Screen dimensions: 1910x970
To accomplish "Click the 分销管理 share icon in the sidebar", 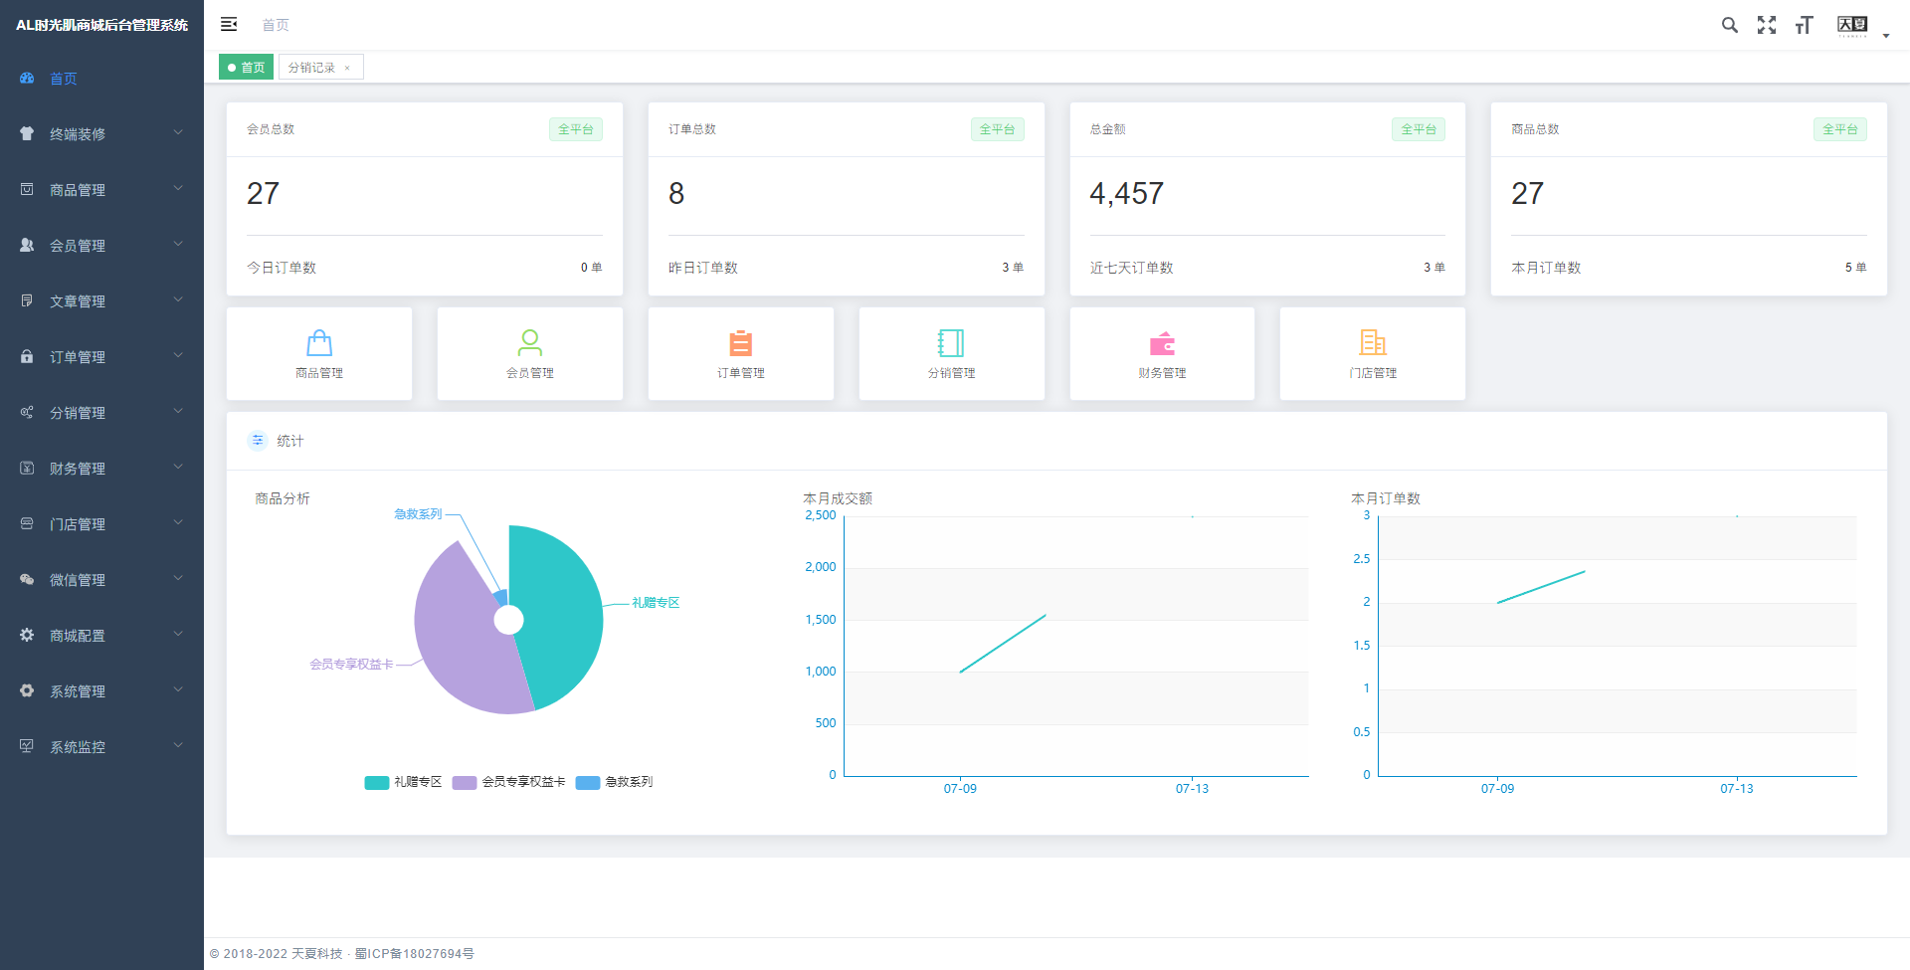I will tap(27, 413).
